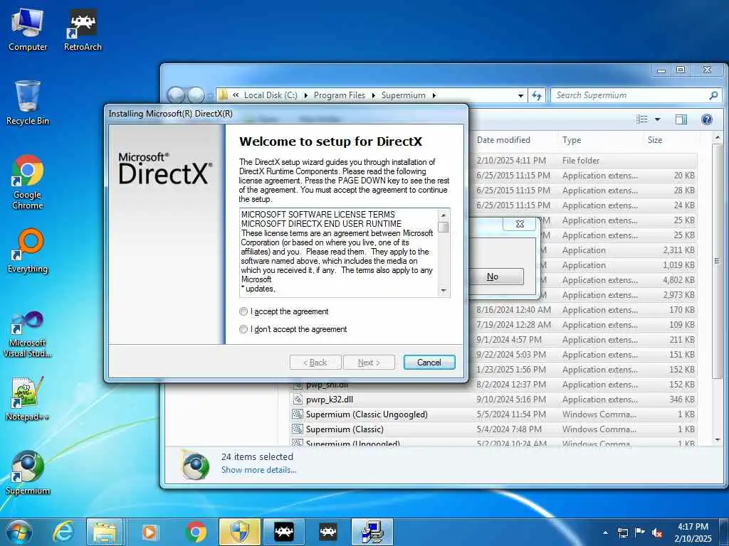Screen dimensions: 729x546
Task: Open the view options dropdown arrow
Action: pyautogui.click(x=657, y=119)
